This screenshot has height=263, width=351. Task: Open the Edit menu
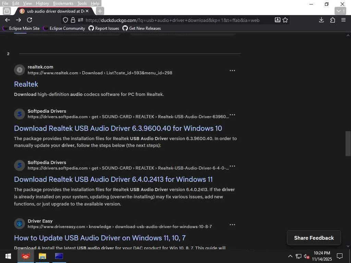[15, 3]
